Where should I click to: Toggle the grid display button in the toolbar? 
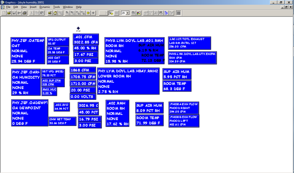(x=116, y=13)
